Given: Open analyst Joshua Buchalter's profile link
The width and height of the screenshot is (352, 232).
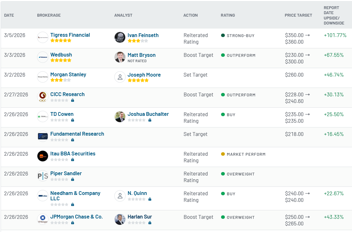Looking at the screenshot, I should click(x=148, y=114).
